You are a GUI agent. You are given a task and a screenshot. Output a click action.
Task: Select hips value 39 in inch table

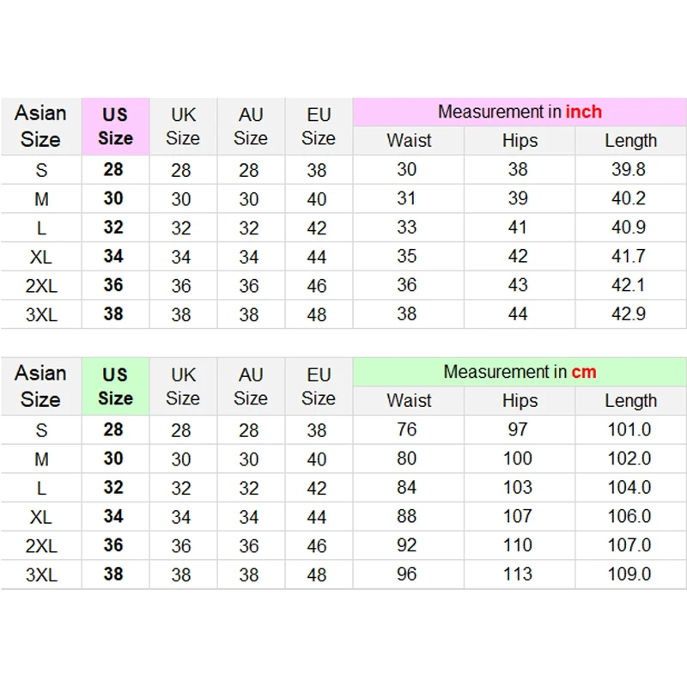[x=518, y=198]
